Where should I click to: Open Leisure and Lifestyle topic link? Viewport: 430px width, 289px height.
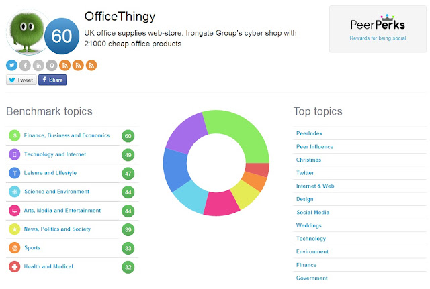tap(50, 173)
